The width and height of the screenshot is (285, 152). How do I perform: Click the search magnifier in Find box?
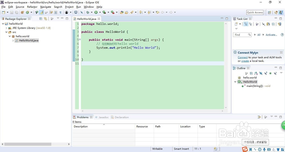(249, 35)
